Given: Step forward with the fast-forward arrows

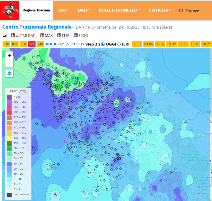Looking at the screenshot, I should (x=55, y=44).
